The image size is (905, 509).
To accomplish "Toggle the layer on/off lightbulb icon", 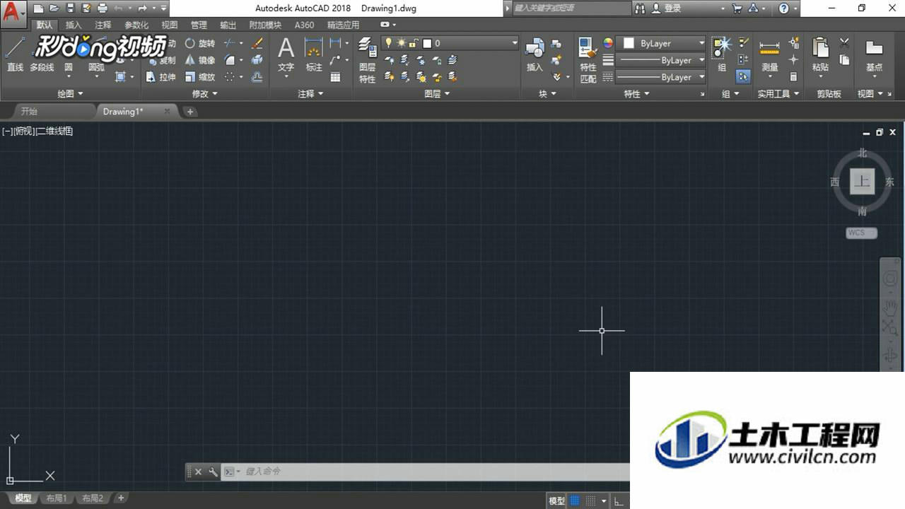I will pos(388,43).
